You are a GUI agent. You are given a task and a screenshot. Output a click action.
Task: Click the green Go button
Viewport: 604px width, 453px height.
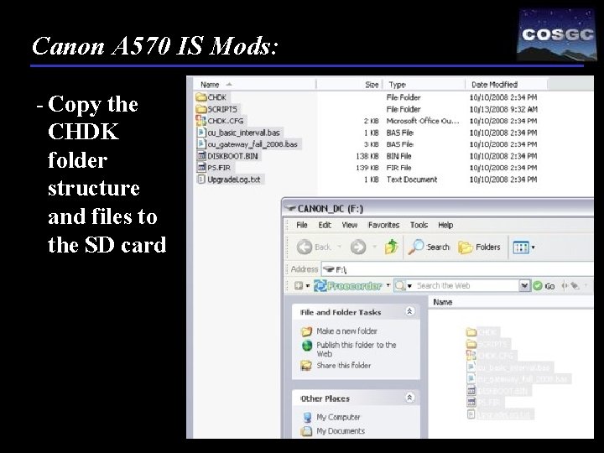tap(544, 286)
